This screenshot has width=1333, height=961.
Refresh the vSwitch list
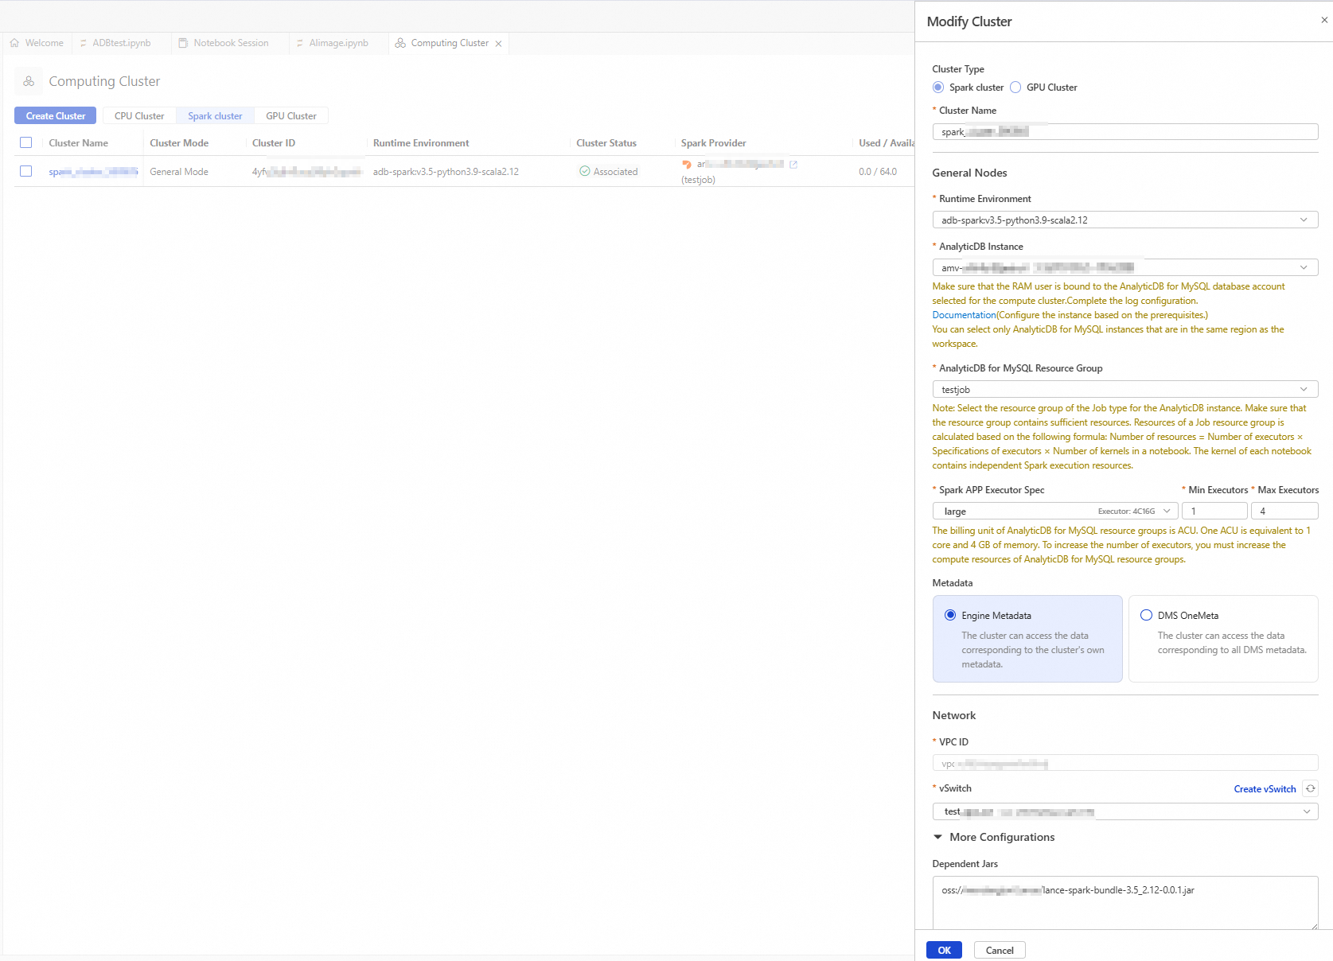click(x=1310, y=788)
